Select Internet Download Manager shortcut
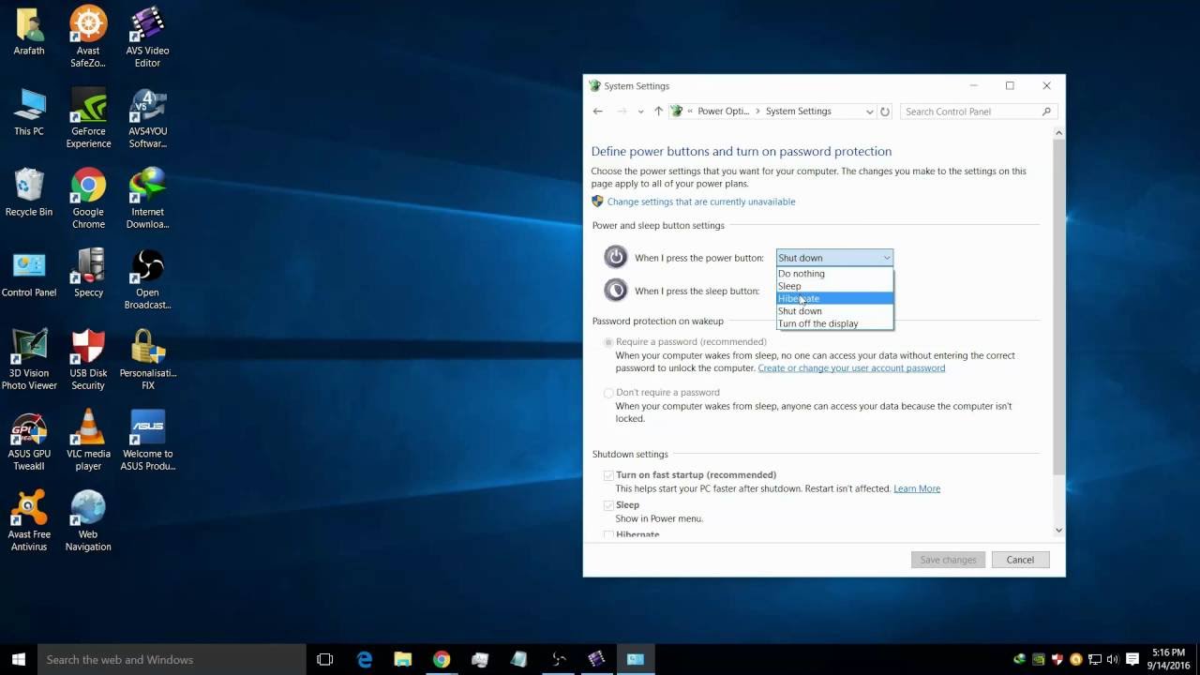 pos(147,199)
